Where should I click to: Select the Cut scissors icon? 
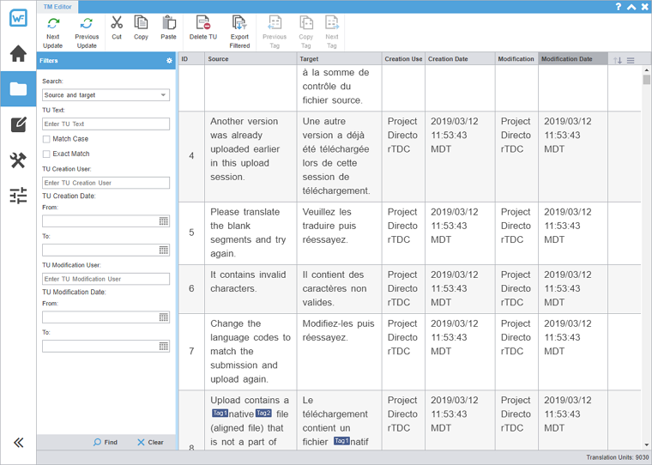coord(117,23)
